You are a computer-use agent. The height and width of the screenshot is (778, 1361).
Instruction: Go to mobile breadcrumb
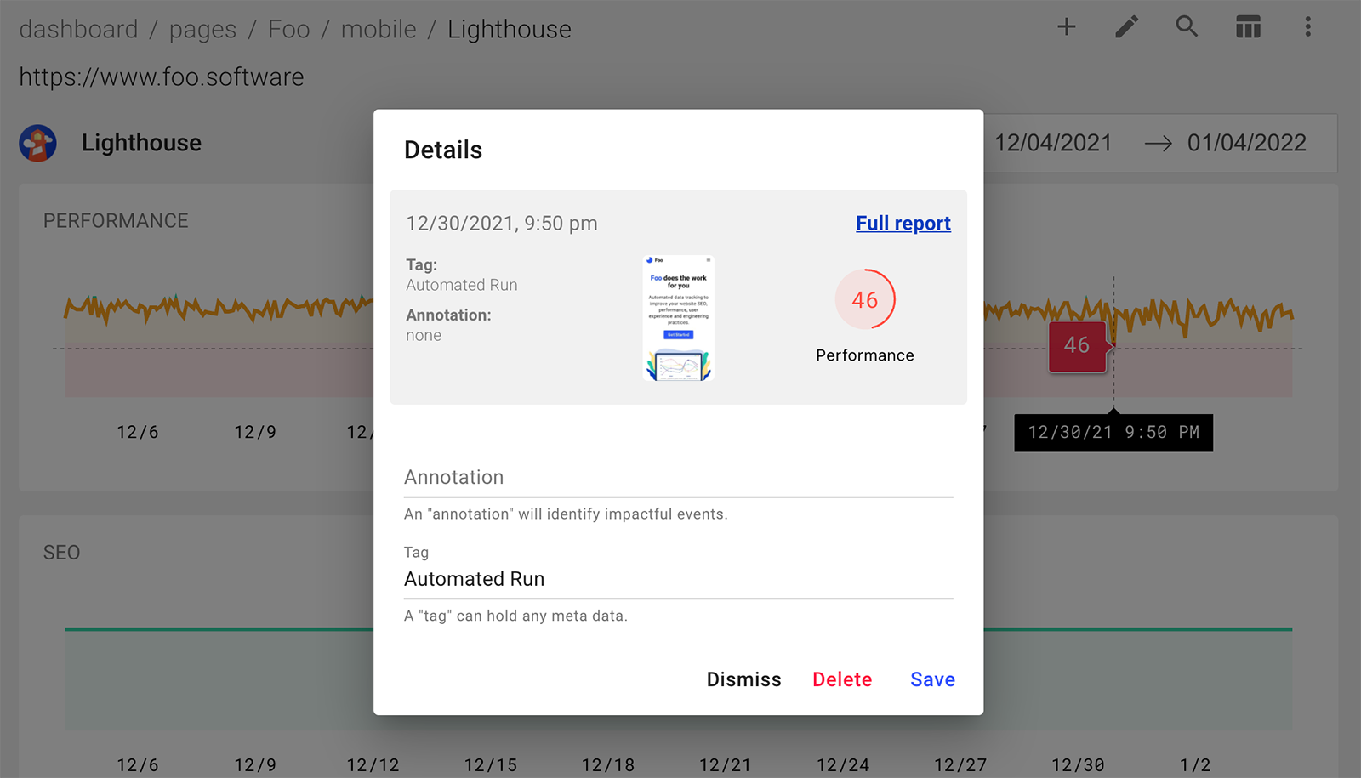[x=379, y=30]
